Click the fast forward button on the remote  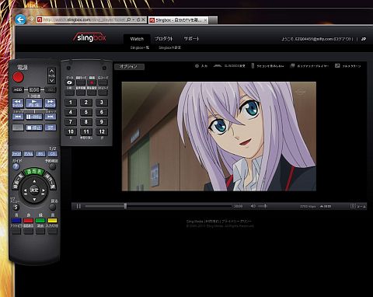51,103
